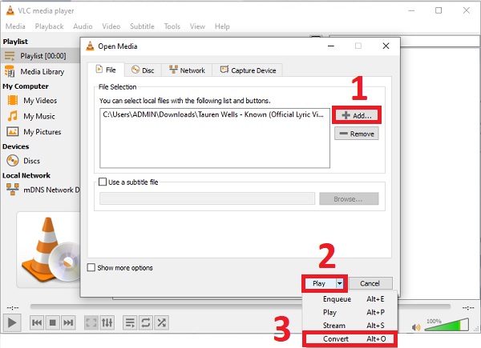The image size is (481, 348).
Task: Open the Help menu
Action: click(x=222, y=26)
